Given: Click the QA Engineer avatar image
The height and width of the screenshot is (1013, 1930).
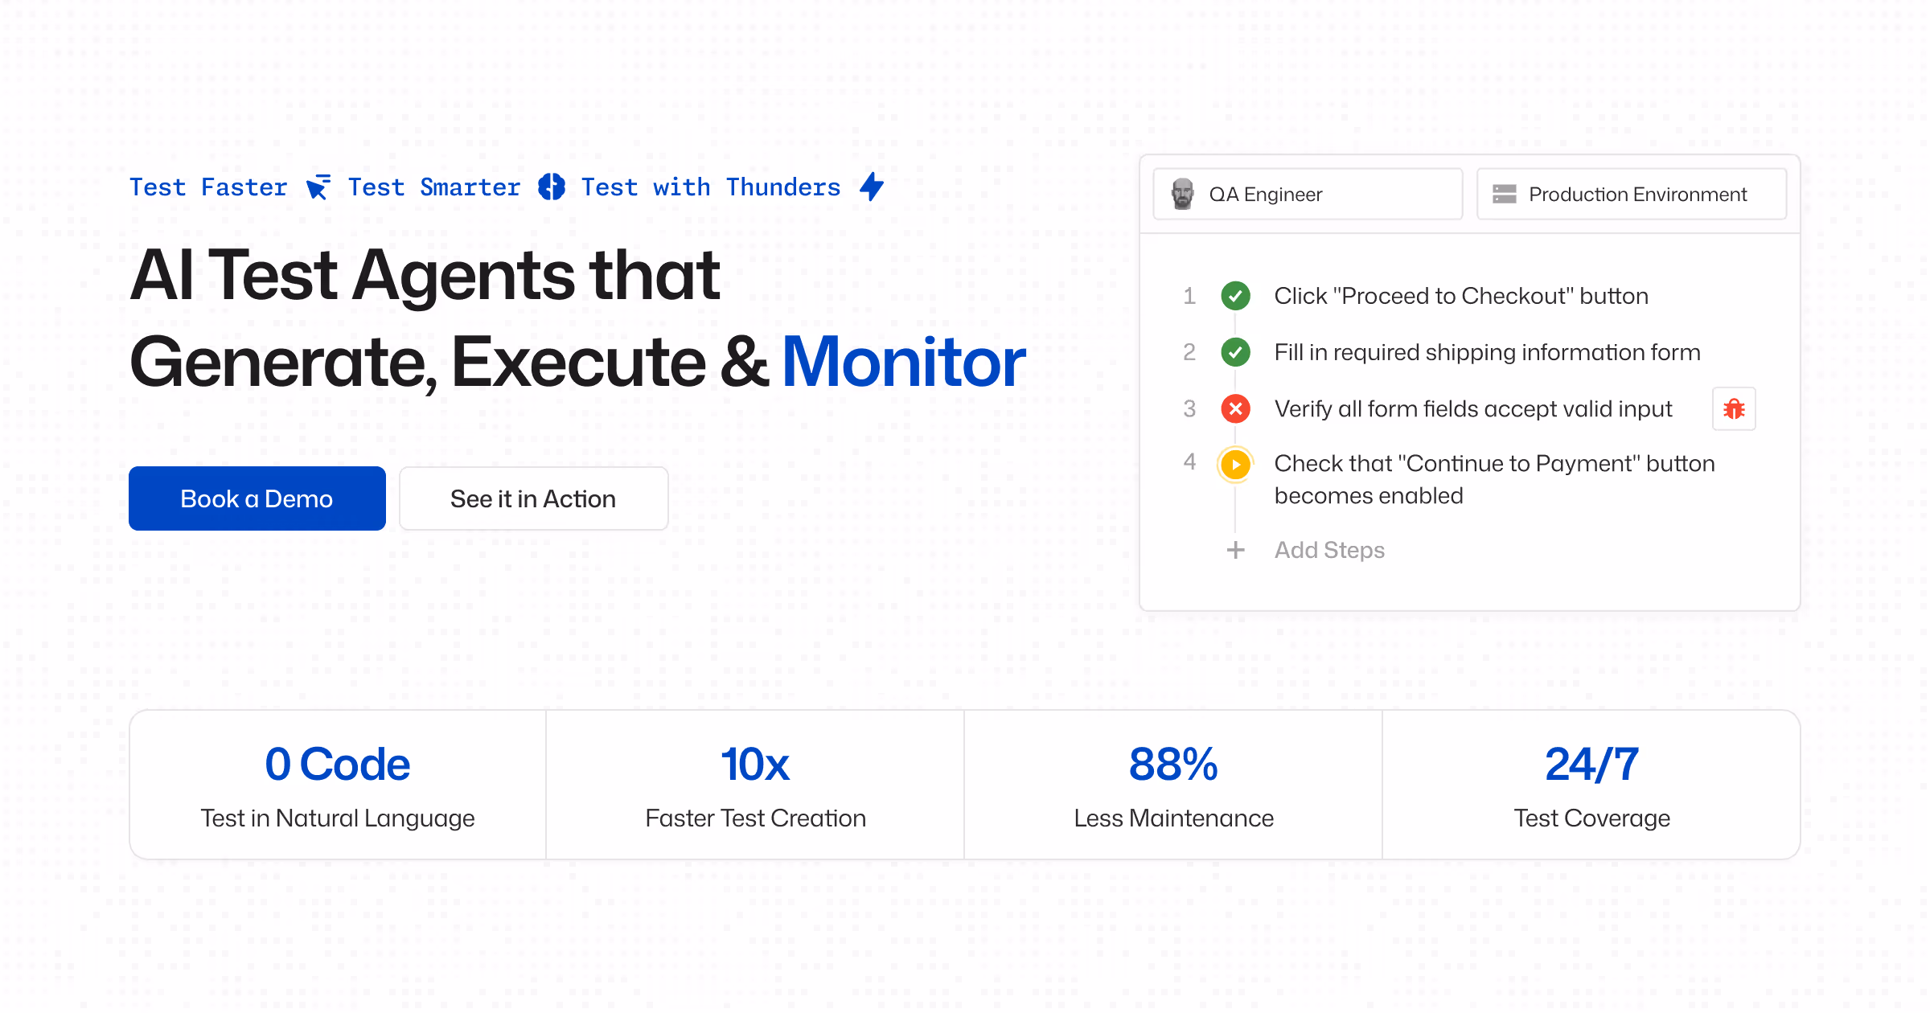Looking at the screenshot, I should [1182, 195].
